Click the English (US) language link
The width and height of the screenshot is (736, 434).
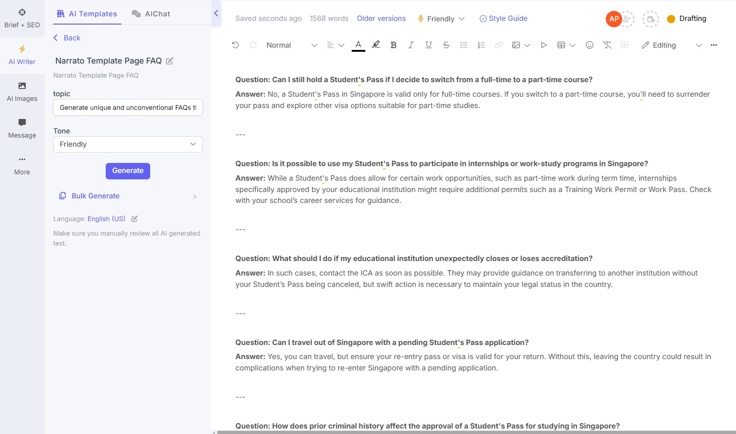[x=106, y=219]
